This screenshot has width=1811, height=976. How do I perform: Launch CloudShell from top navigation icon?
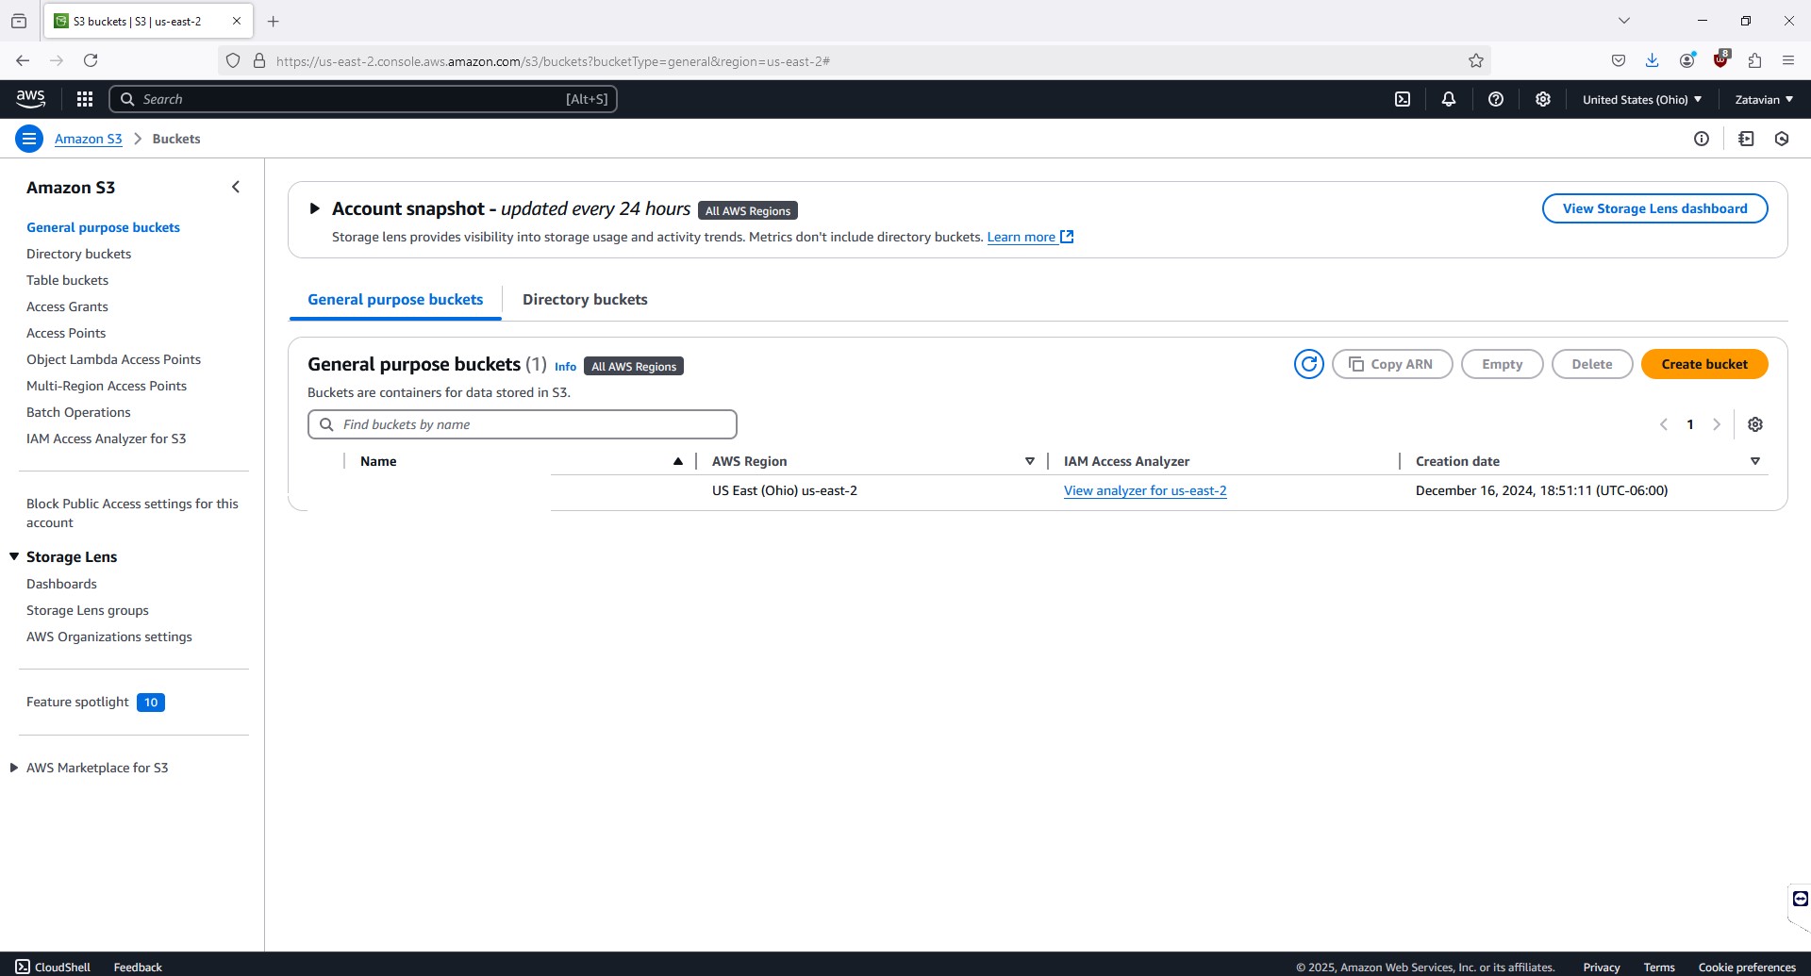click(x=1403, y=99)
